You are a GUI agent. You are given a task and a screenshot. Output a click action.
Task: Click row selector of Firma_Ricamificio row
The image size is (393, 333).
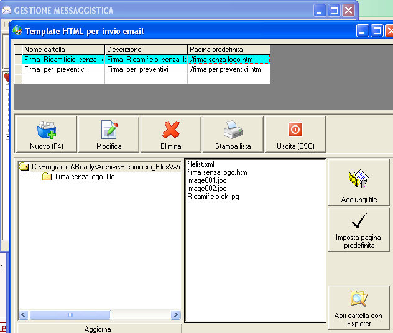coord(18,60)
